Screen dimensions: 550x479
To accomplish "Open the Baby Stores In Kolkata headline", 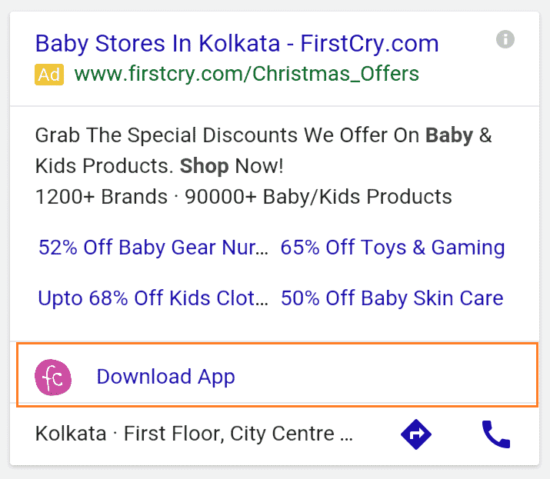I will pos(237,43).
